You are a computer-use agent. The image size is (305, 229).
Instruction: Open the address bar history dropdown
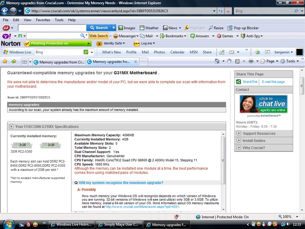click(x=214, y=11)
